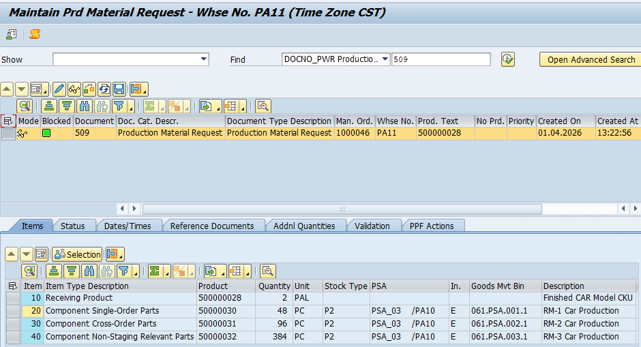Expand the filter options arrow in items toolbar
641x347 pixels.
click(134, 272)
